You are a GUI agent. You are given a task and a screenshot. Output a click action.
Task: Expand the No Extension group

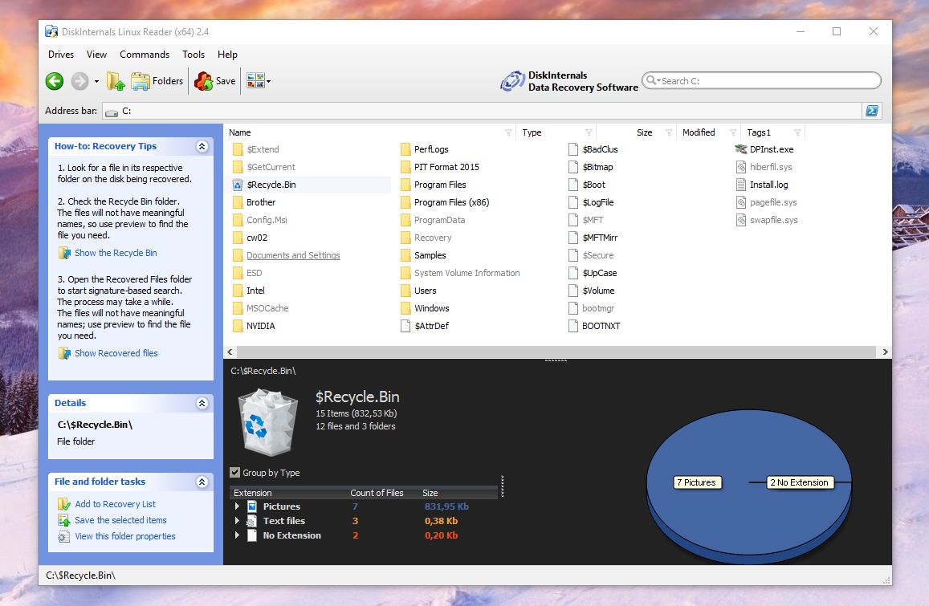(x=237, y=535)
